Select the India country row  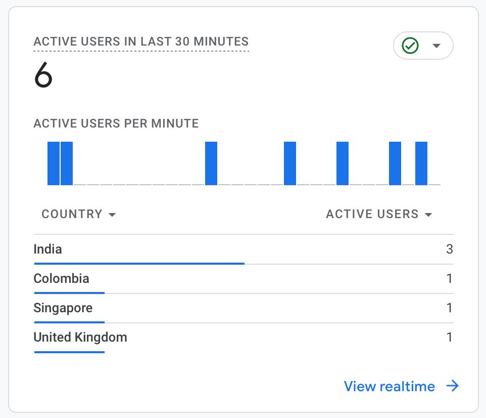48,249
